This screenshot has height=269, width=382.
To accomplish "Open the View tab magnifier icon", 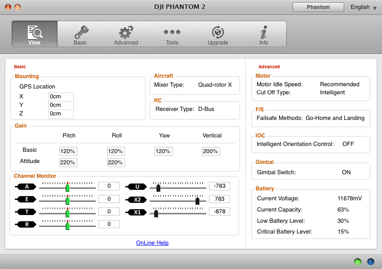I will coord(35,32).
